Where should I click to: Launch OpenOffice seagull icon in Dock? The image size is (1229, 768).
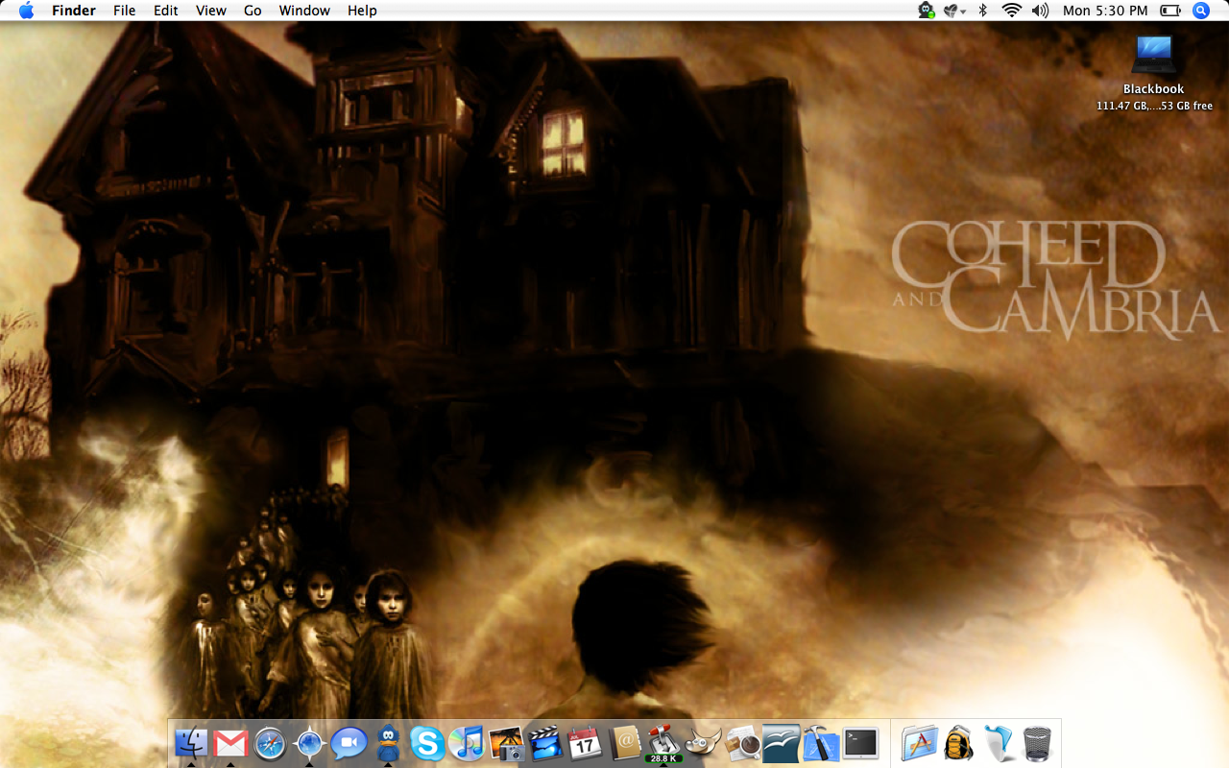[x=781, y=743]
